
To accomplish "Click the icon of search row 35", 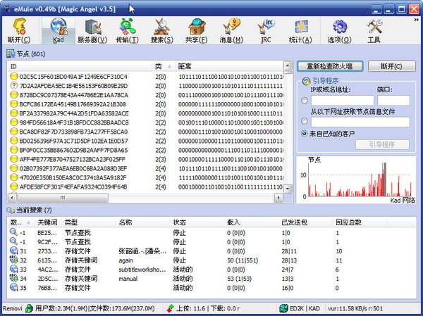I will (x=13, y=287).
